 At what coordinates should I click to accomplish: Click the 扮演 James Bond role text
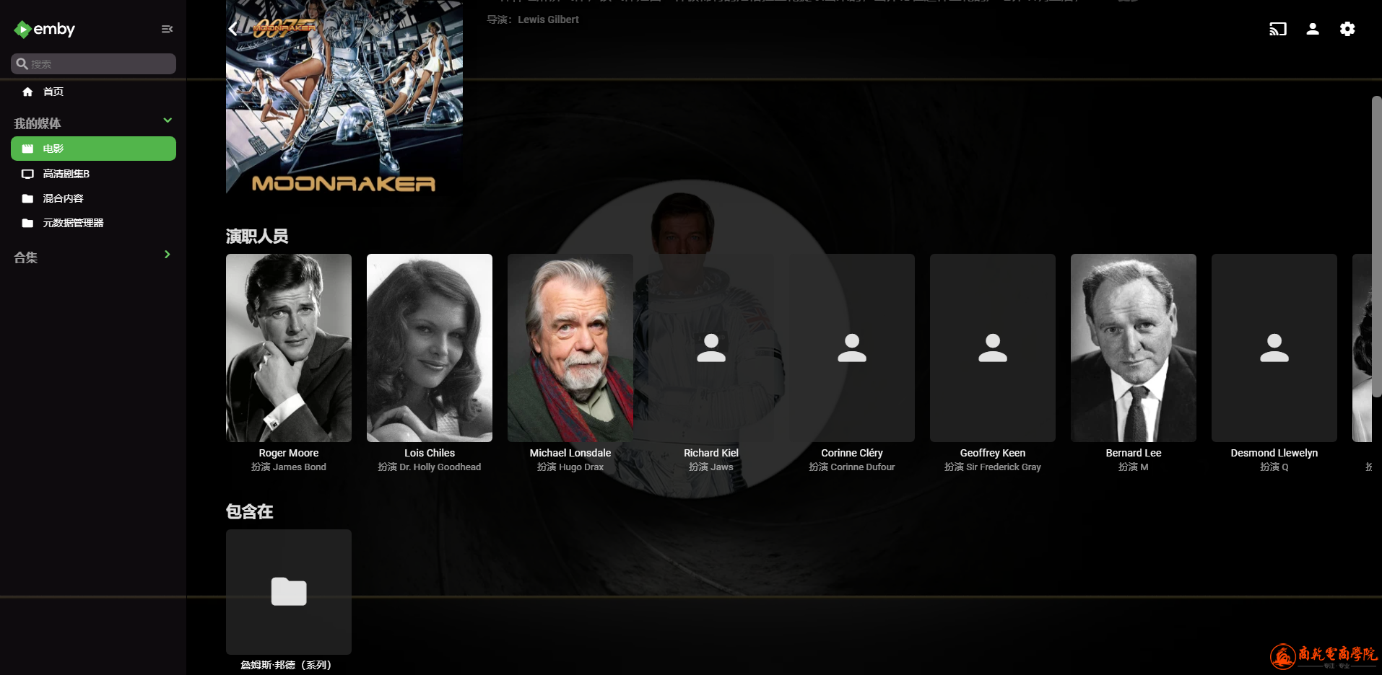[289, 467]
